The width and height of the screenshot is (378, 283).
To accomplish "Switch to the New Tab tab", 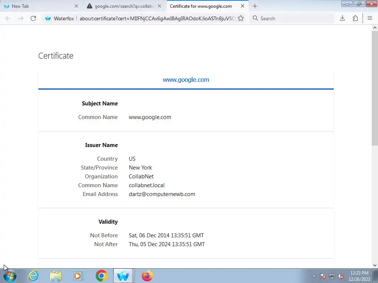I will point(41,6).
